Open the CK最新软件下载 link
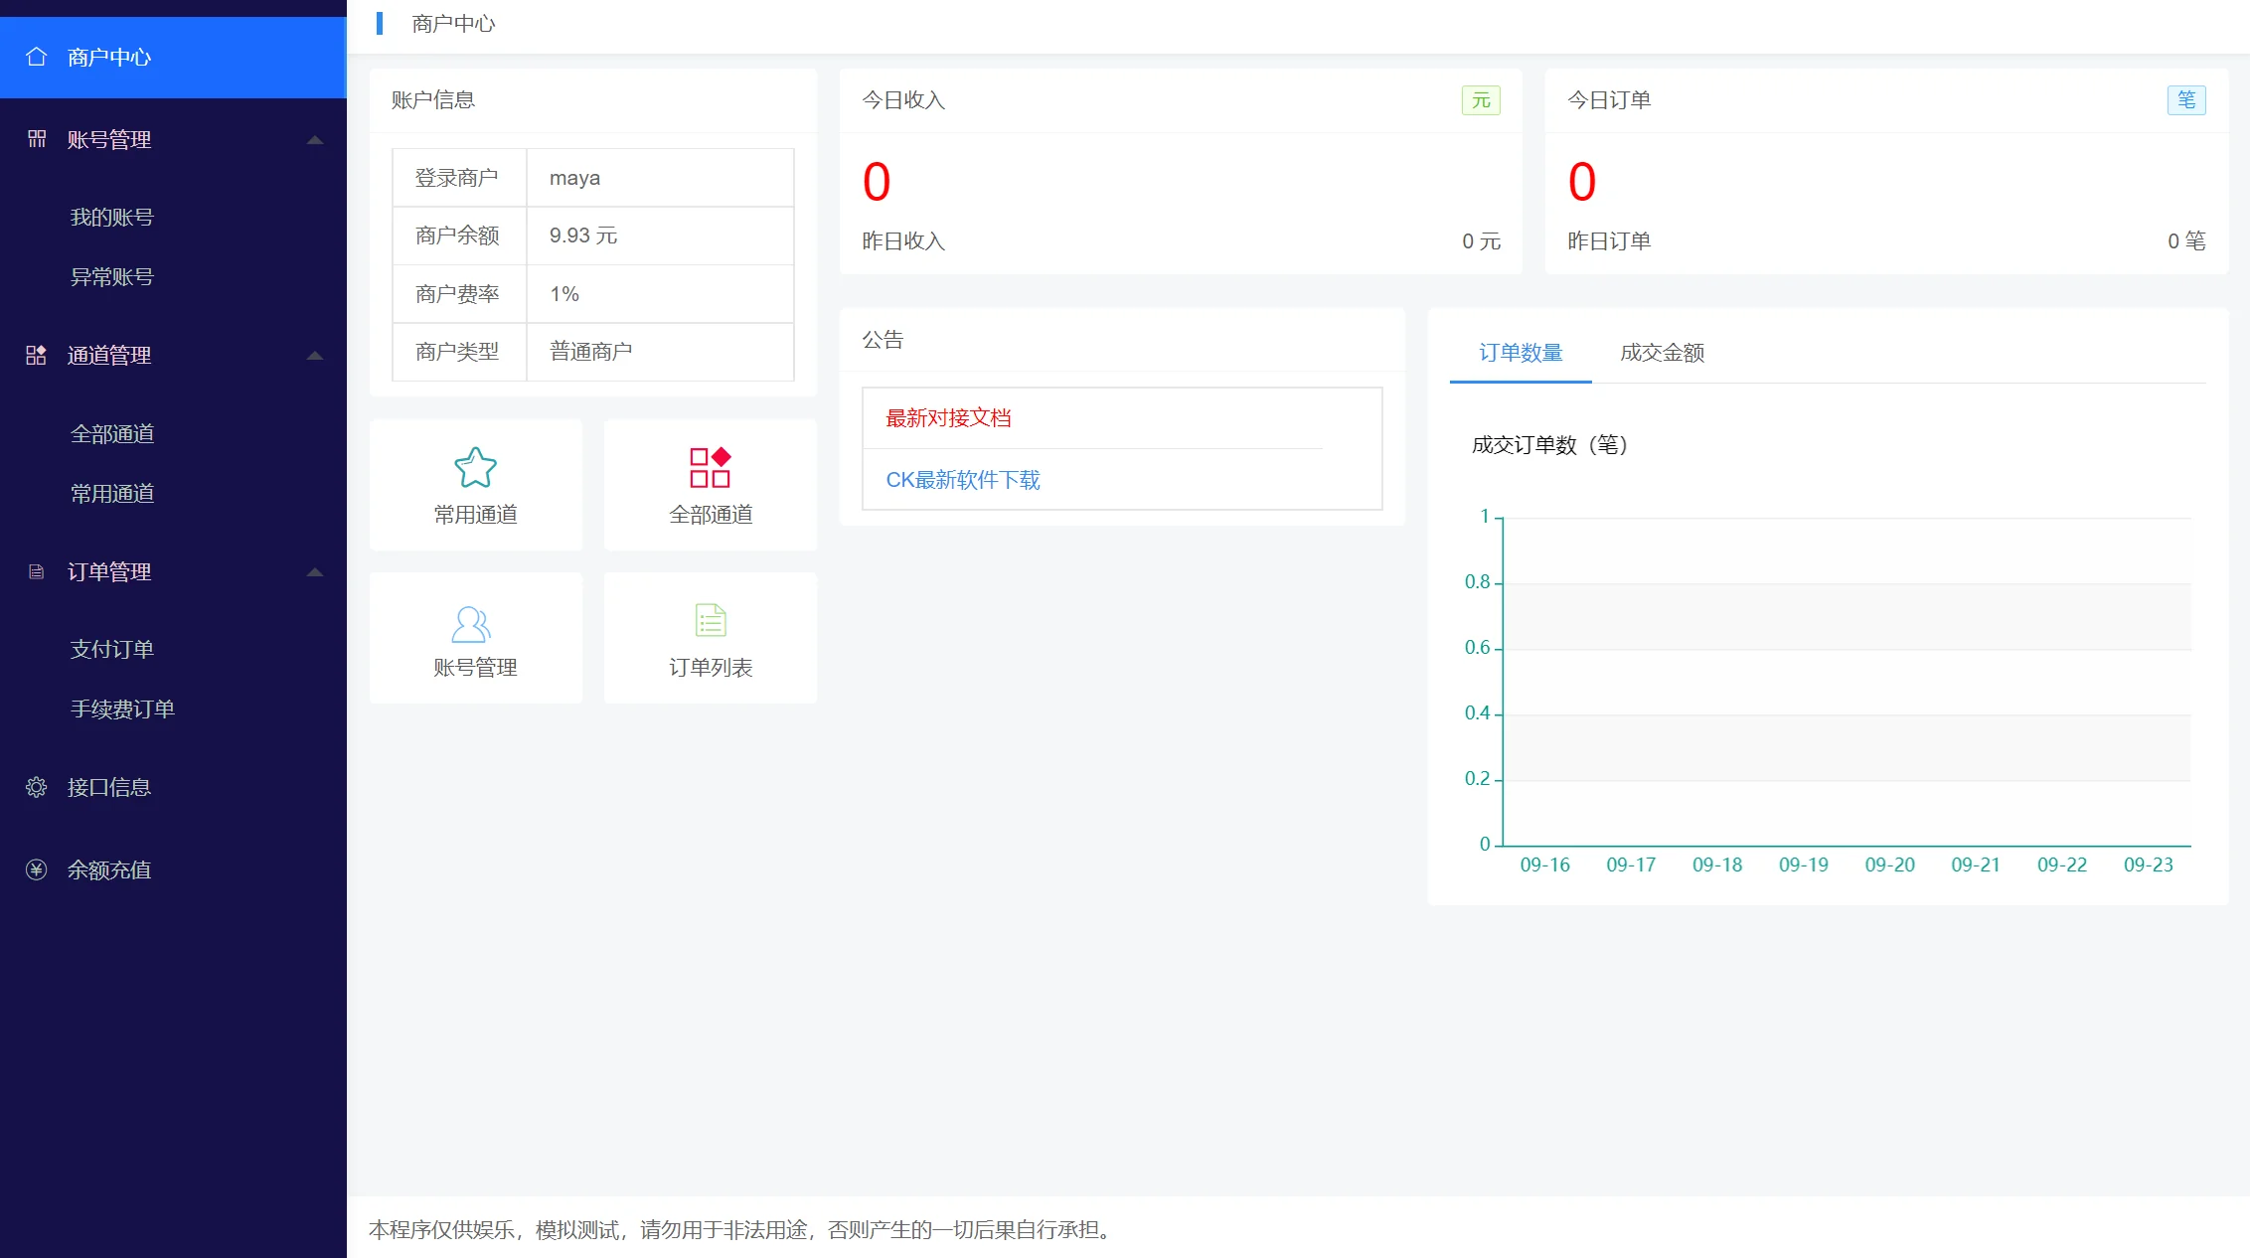The image size is (2250, 1258). tap(962, 480)
